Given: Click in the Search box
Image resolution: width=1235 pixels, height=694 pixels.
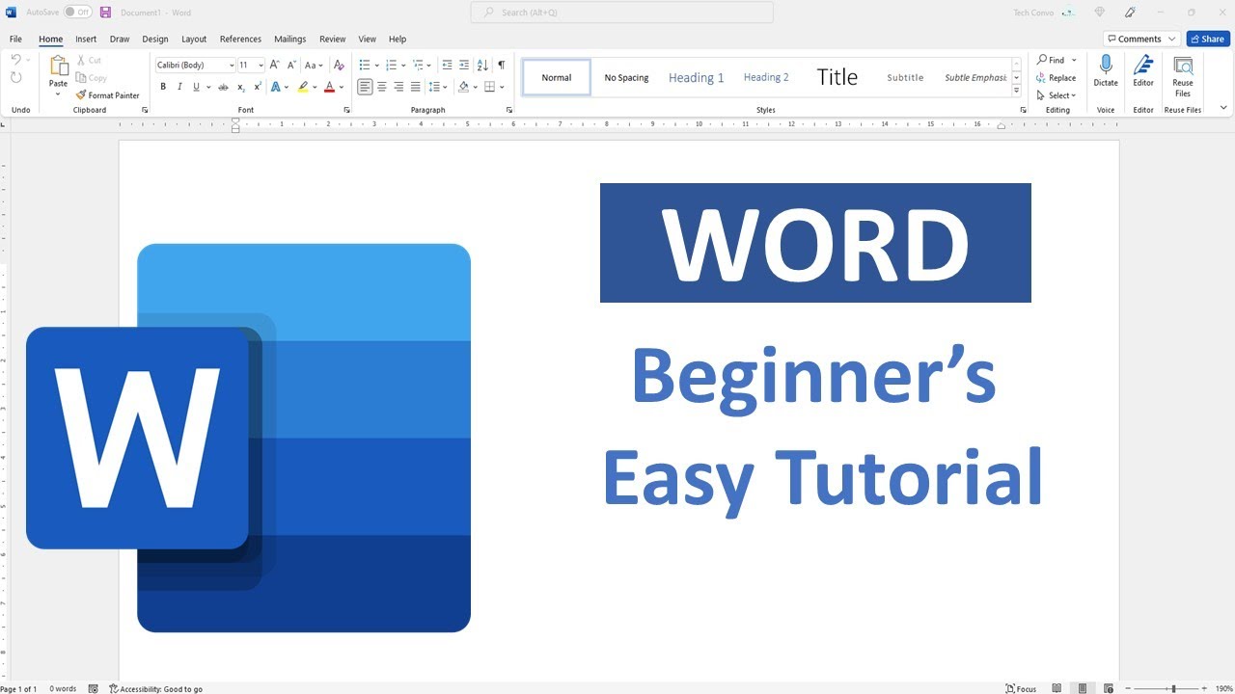Looking at the screenshot, I should 621,13.
